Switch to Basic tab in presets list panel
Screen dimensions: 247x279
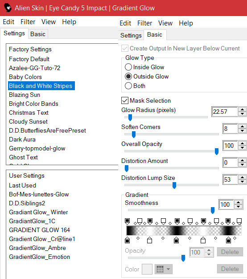point(38,34)
